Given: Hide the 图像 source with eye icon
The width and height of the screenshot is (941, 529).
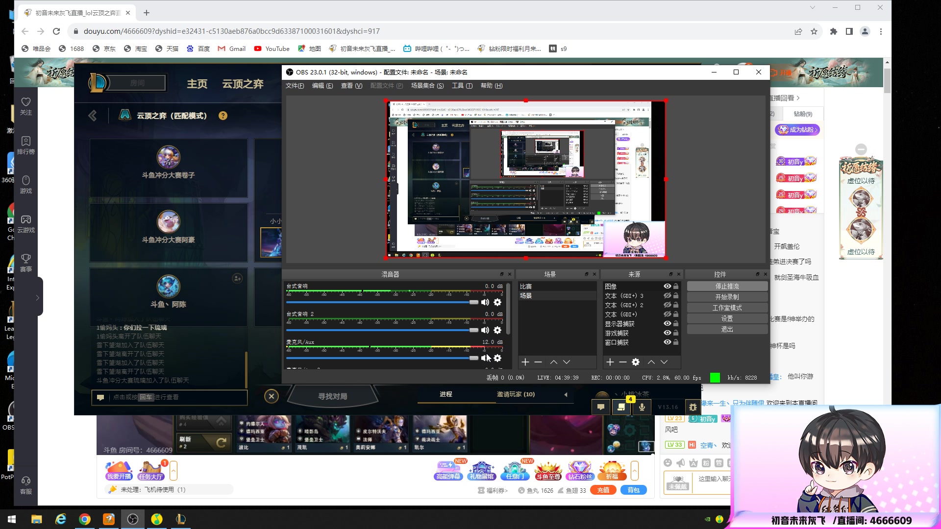Looking at the screenshot, I should (x=667, y=287).
